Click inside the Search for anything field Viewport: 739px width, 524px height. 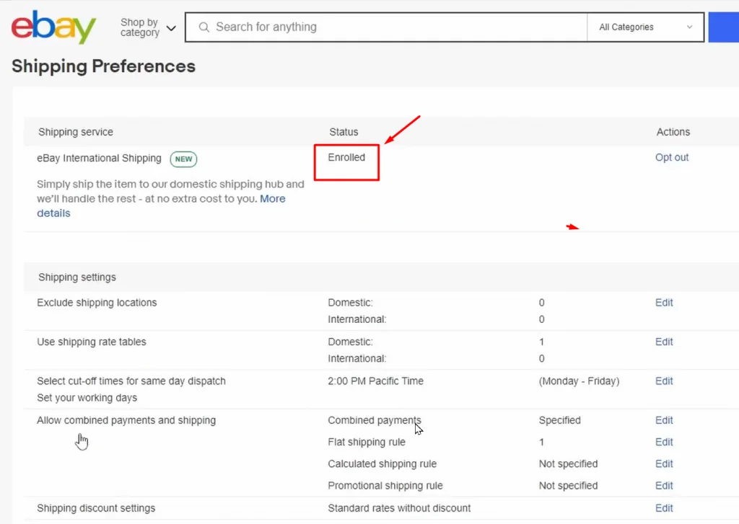[x=361, y=27]
